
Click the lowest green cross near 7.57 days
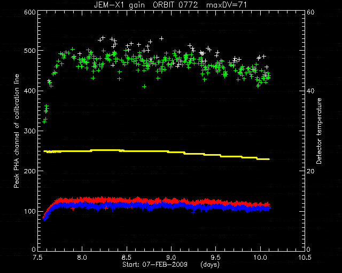(x=44, y=122)
